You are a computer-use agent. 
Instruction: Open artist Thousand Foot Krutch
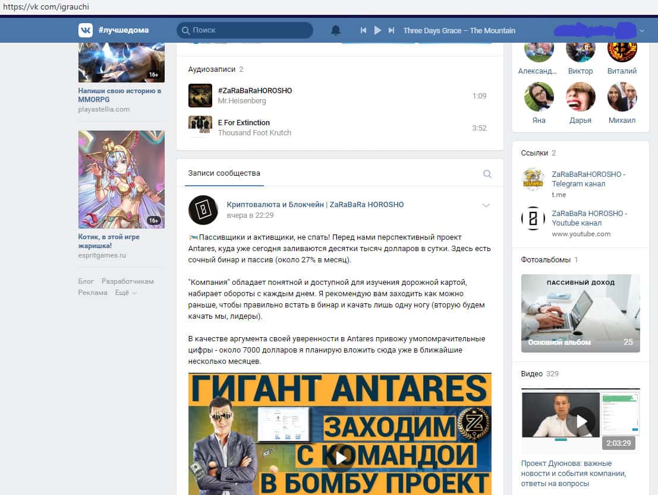click(254, 132)
